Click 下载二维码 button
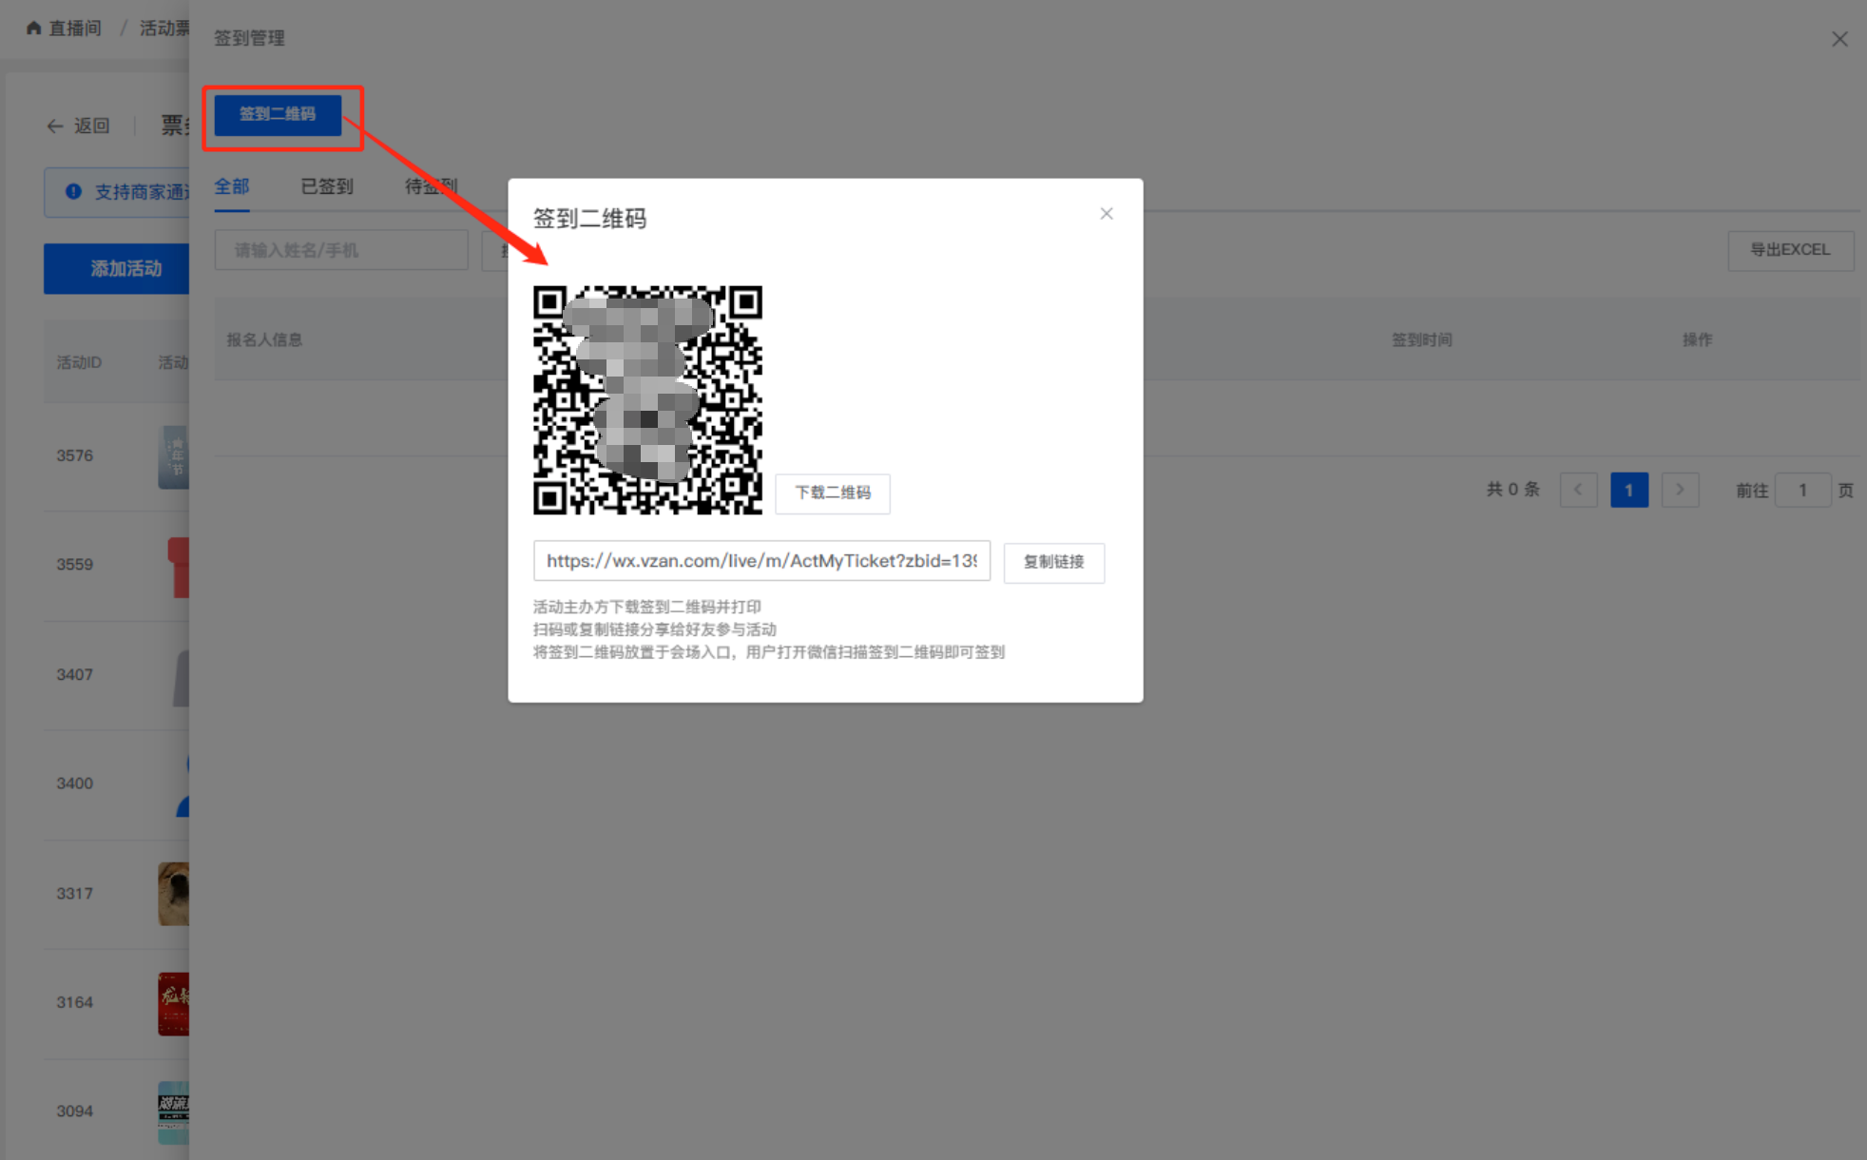This screenshot has height=1160, width=1867. [x=833, y=493]
